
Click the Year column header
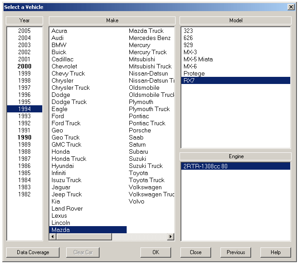click(24, 20)
